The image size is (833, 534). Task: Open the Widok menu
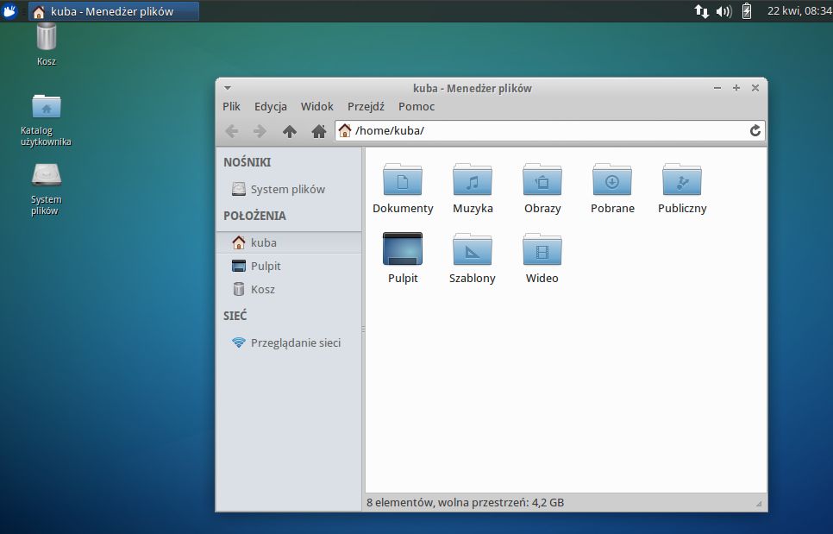(316, 106)
